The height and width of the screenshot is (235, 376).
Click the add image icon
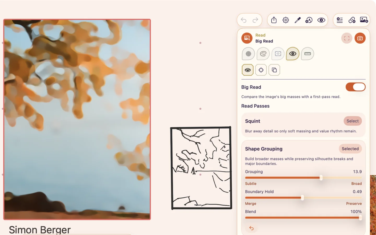[x=364, y=20]
